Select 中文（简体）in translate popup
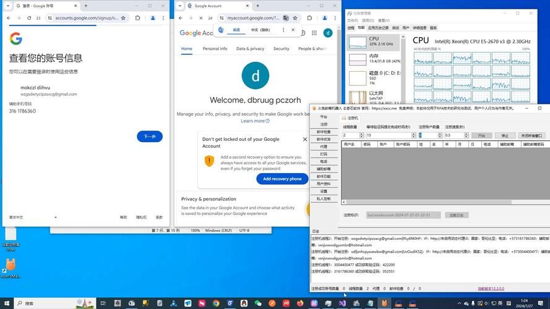 (x=260, y=30)
